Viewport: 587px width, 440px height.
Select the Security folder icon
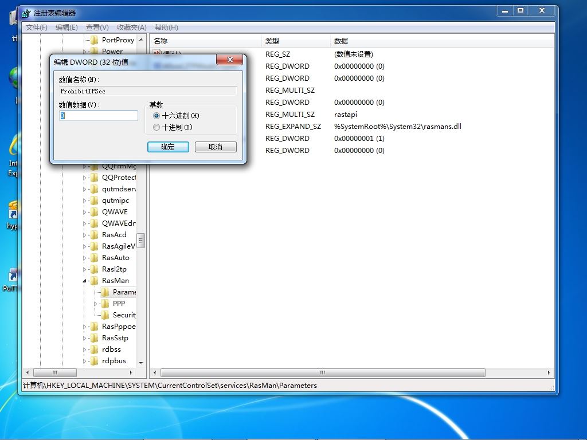click(105, 315)
